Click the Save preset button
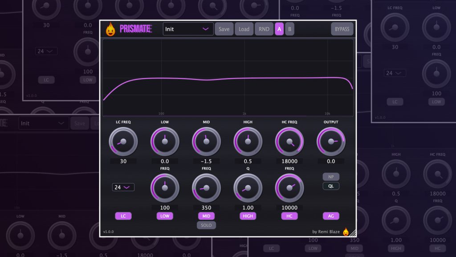 click(x=224, y=29)
